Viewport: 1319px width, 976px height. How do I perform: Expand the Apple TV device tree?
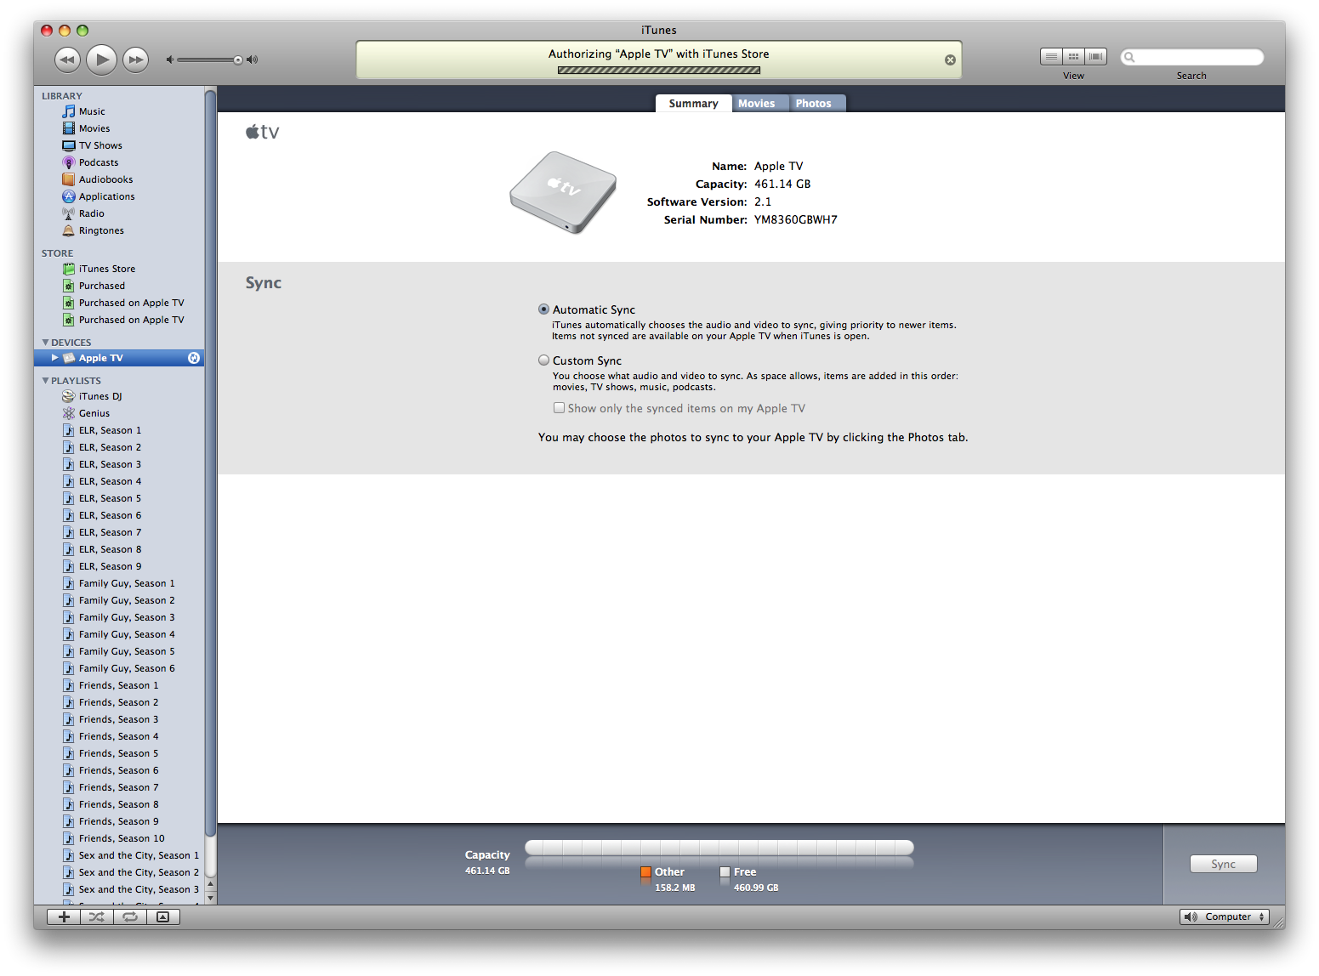[x=54, y=358]
